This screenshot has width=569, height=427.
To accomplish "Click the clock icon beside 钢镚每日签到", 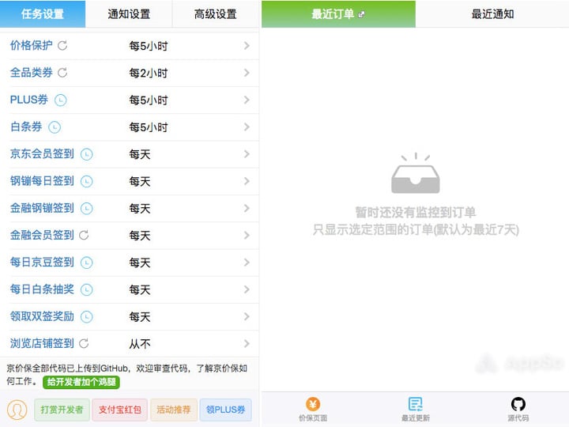I will [87, 181].
